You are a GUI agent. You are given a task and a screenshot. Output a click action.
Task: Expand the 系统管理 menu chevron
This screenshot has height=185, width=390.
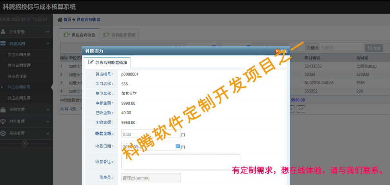[x=48, y=133]
